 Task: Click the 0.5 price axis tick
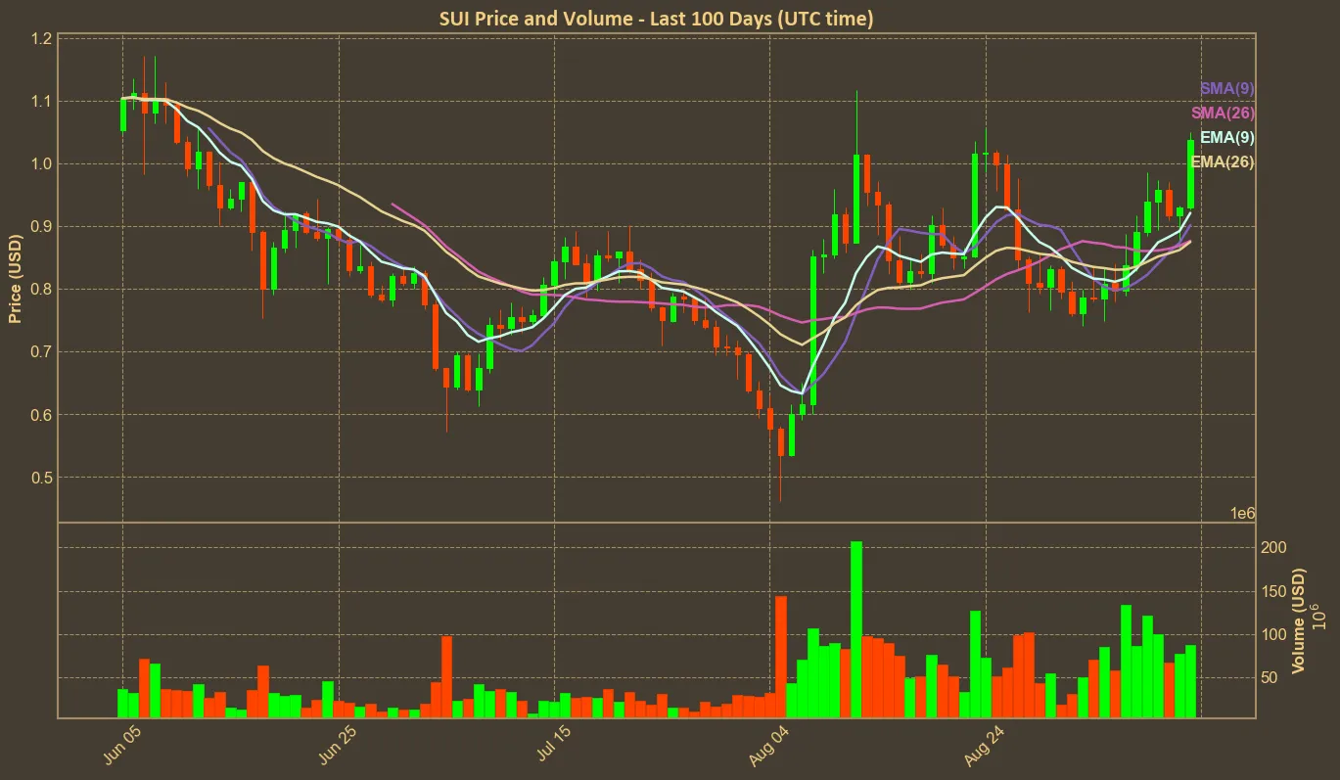(x=40, y=478)
